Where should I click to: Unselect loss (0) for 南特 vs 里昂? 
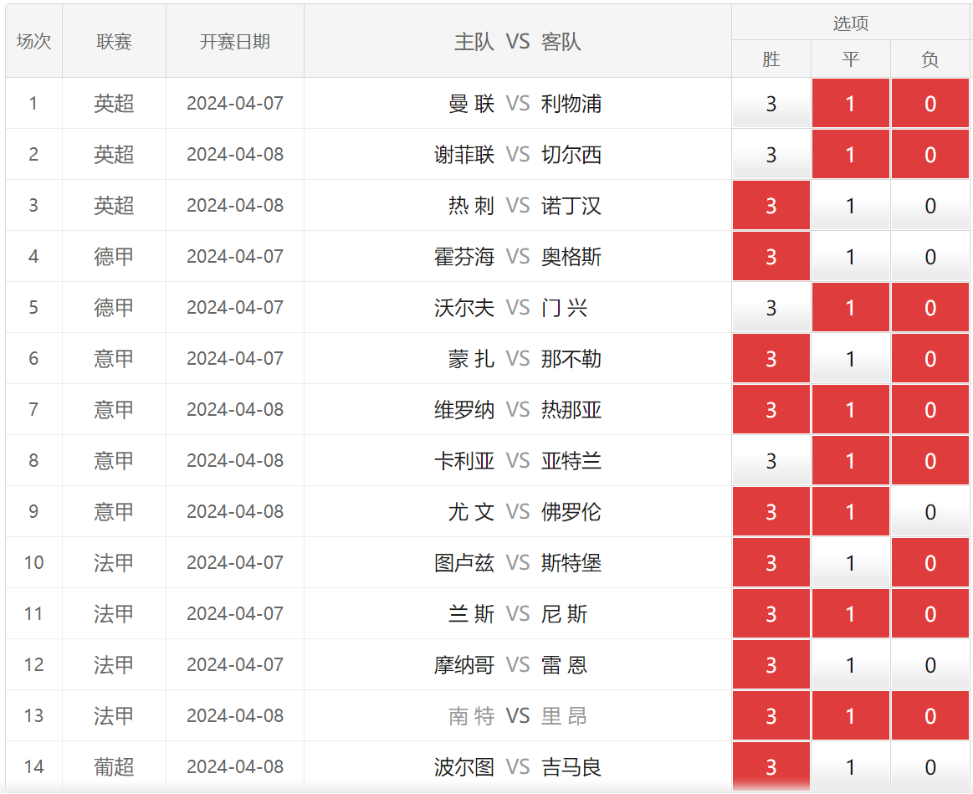[x=929, y=715]
